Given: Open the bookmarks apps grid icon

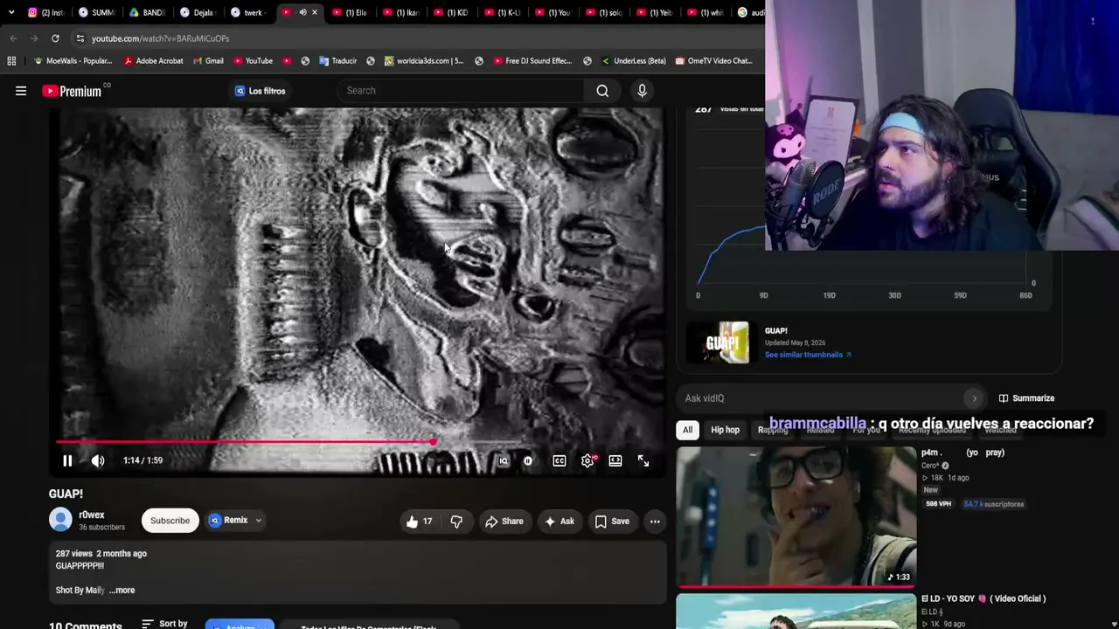Looking at the screenshot, I should pyautogui.click(x=11, y=61).
